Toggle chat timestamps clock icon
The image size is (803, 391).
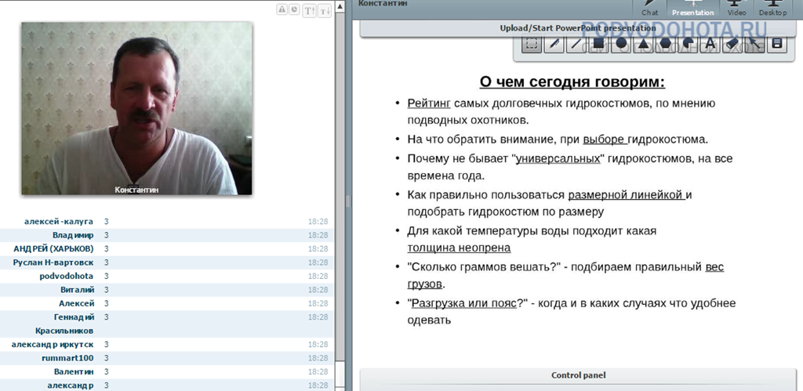coord(293,10)
